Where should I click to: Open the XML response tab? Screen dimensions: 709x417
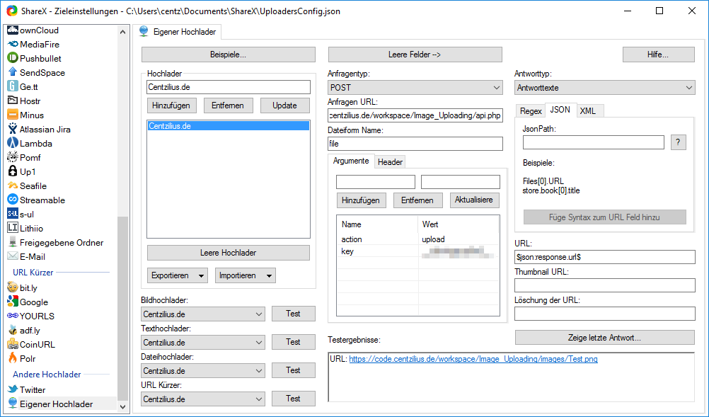point(587,110)
